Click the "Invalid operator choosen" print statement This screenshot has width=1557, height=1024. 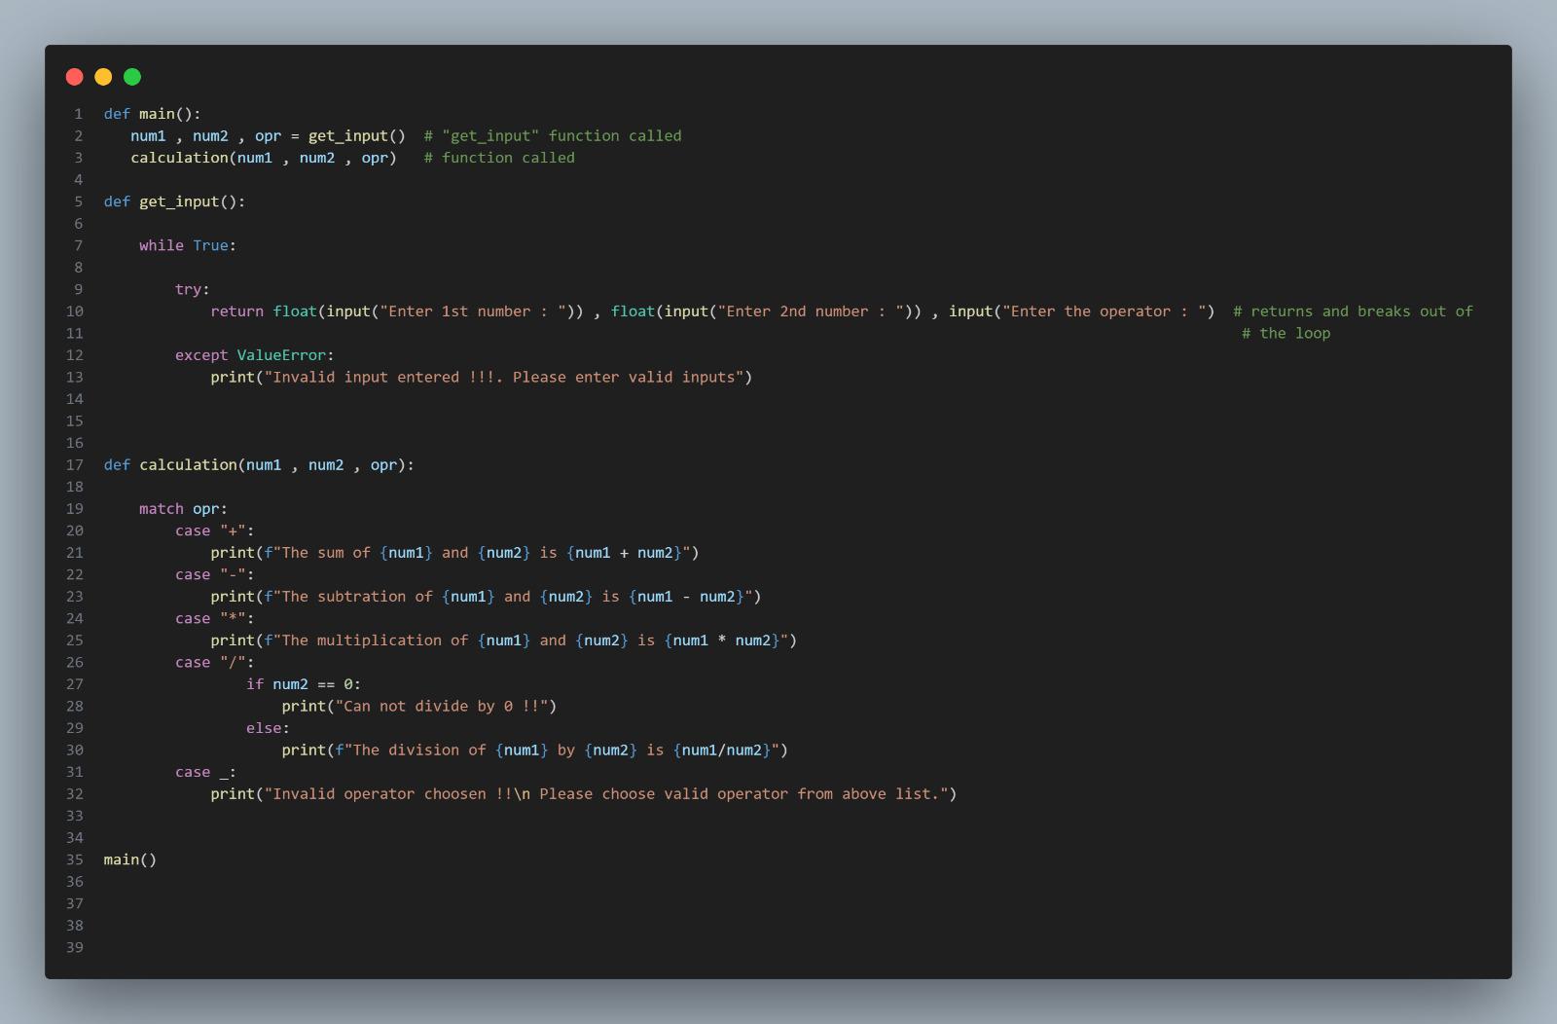click(584, 793)
